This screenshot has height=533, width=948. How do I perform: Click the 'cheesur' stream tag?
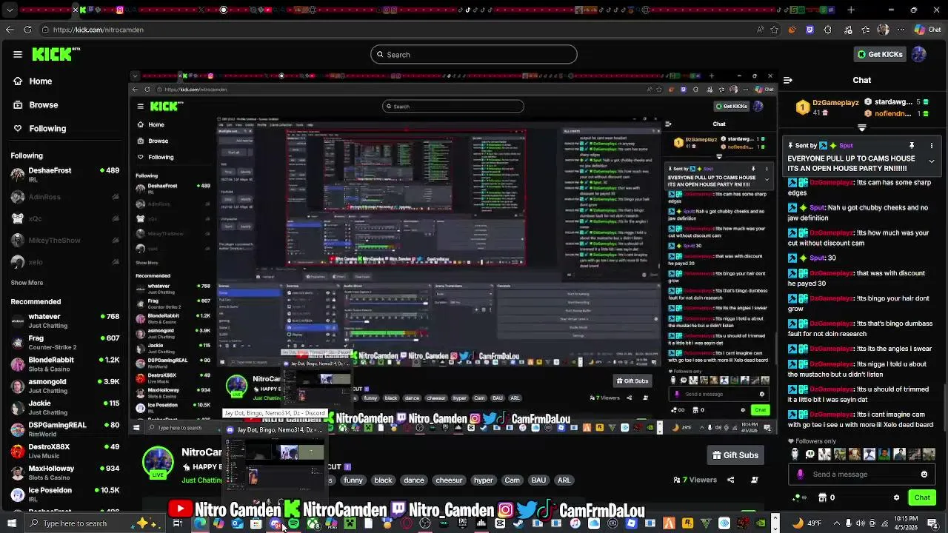[x=449, y=480]
